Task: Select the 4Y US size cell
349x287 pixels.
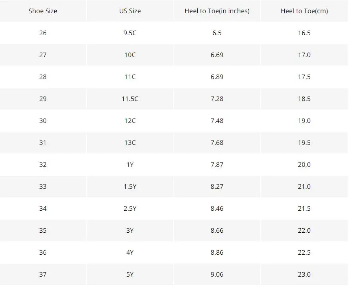Action: tap(130, 252)
